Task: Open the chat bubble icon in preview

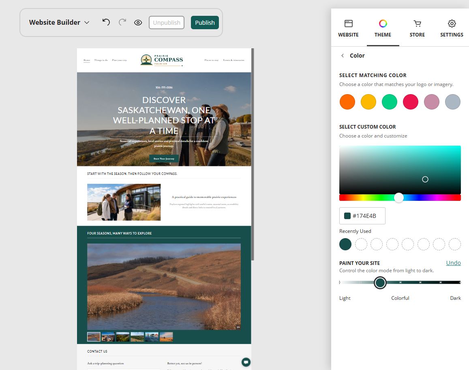Action: (246, 362)
